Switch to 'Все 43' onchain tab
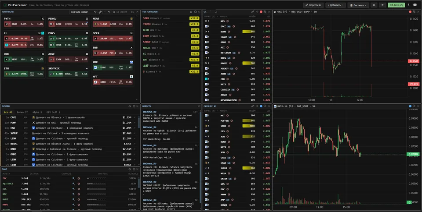Image resolution: width=422 pixels, height=212 pixels. [x=8, y=112]
